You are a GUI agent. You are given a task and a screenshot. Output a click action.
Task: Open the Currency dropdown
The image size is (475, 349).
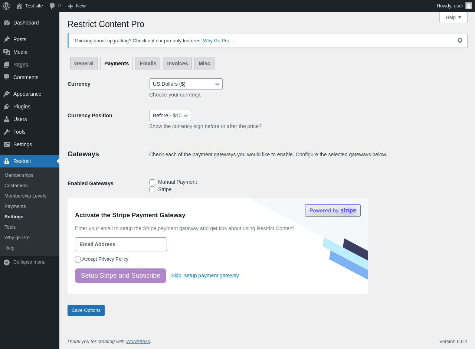(186, 84)
